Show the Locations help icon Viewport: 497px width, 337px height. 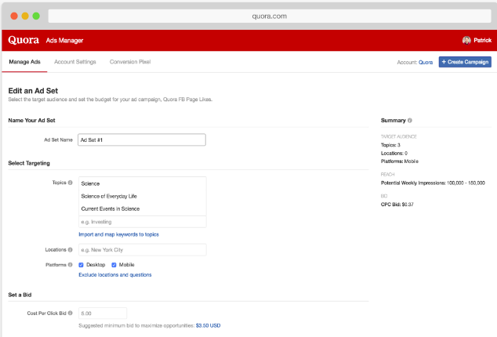[x=70, y=250]
